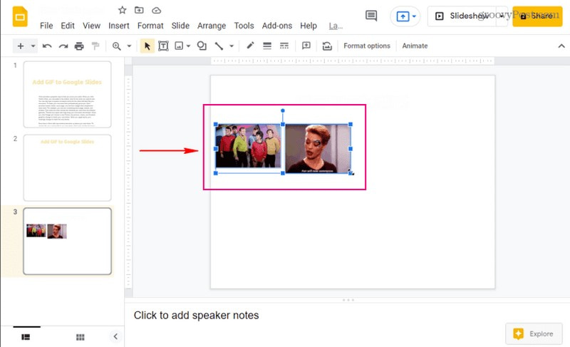Open the Insert menu

[x=118, y=26]
